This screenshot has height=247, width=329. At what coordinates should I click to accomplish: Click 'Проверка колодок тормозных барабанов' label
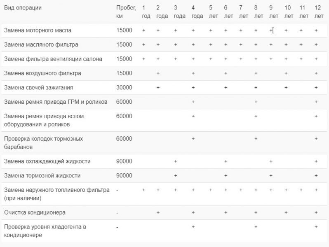coord(43,143)
